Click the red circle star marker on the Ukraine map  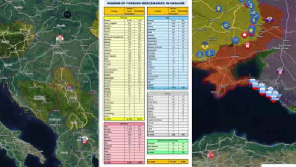tap(245, 35)
